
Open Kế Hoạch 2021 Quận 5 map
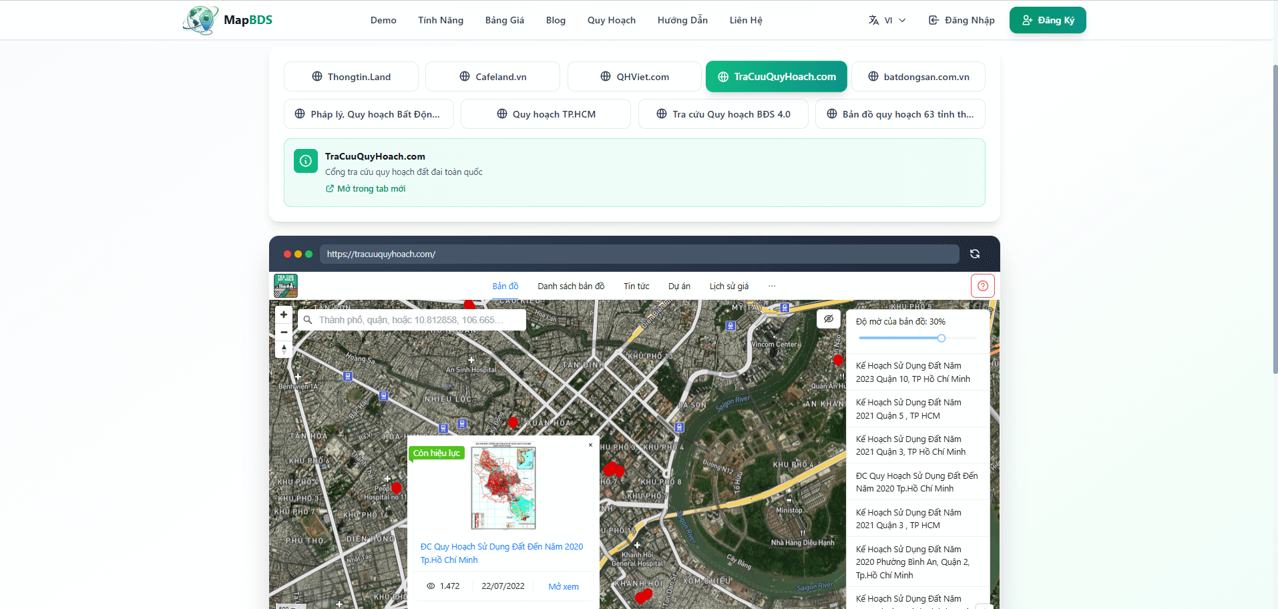click(x=917, y=409)
